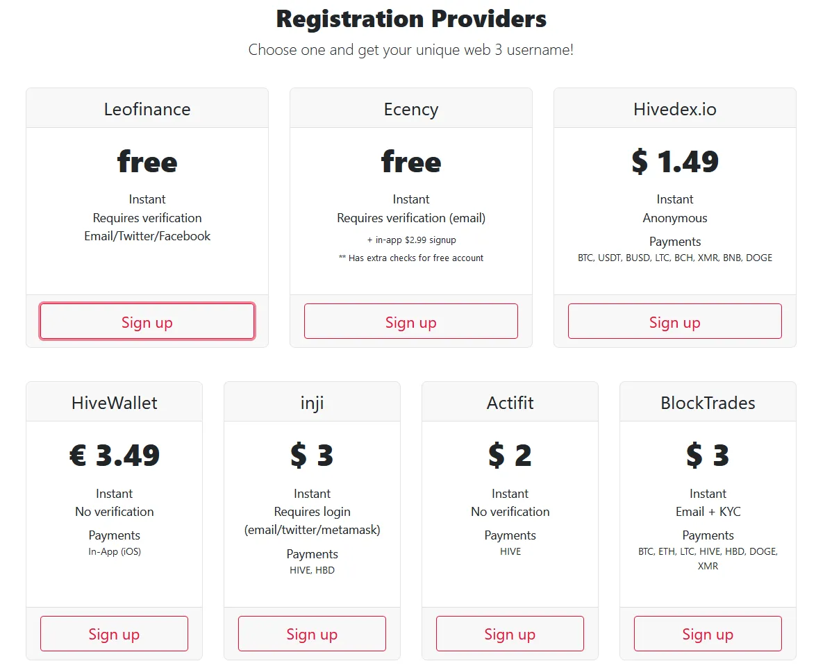Click Sign up under Ecency
The height and width of the screenshot is (668, 816).
click(410, 322)
